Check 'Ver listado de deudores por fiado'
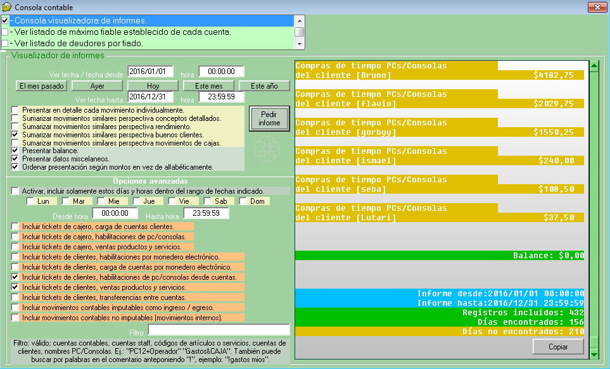The width and height of the screenshot is (610, 369). 4,43
